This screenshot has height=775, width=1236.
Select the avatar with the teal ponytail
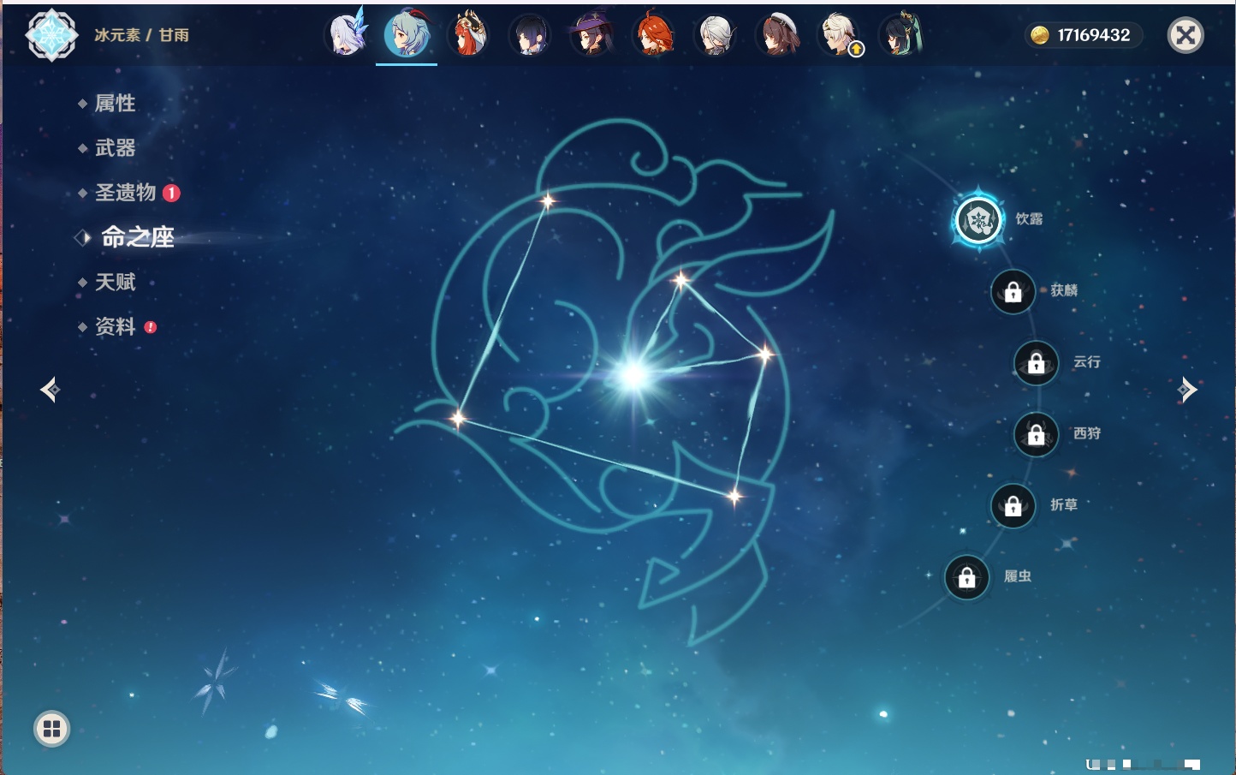(900, 35)
